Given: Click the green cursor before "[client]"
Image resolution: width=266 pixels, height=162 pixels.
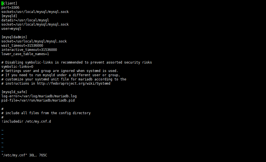Looking at the screenshot, I should point(2,3).
